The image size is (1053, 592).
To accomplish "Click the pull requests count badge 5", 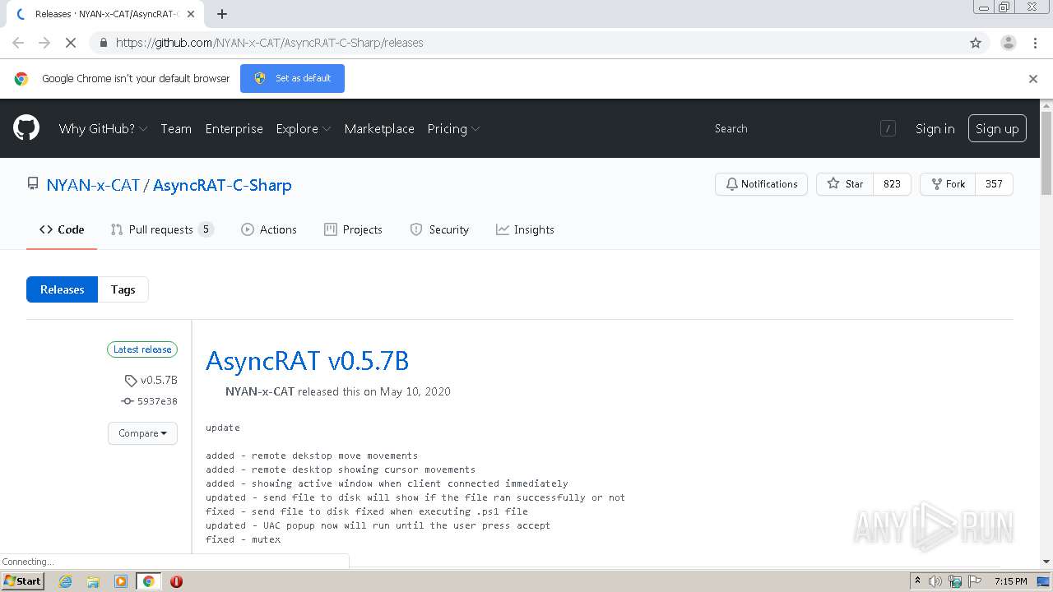I will (x=206, y=229).
